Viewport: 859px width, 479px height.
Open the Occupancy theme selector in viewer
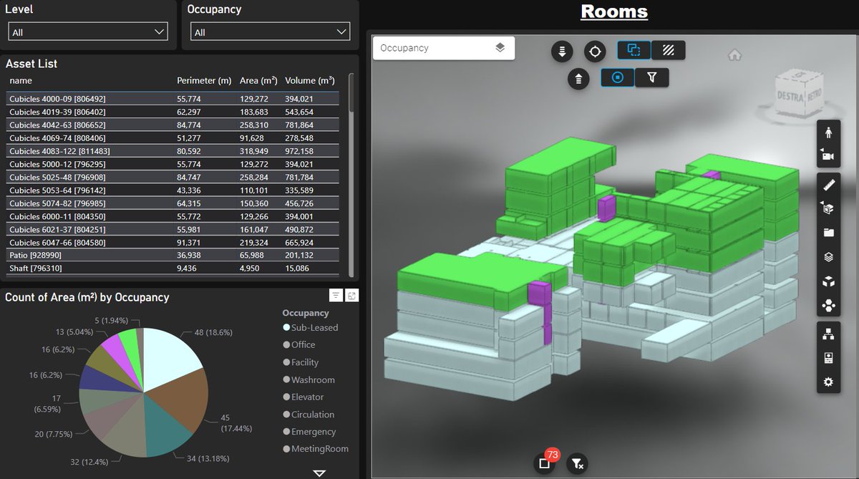tap(443, 47)
